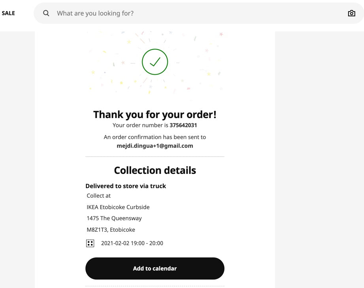Click order number 375642031
The width and height of the screenshot is (364, 288).
tap(183, 125)
